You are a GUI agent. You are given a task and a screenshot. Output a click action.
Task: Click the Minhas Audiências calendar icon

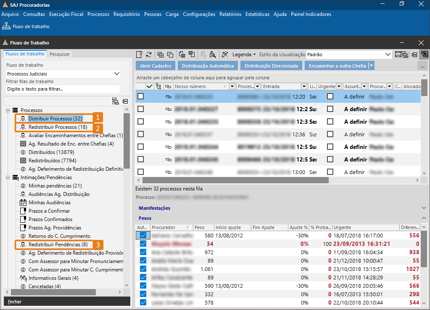23,203
